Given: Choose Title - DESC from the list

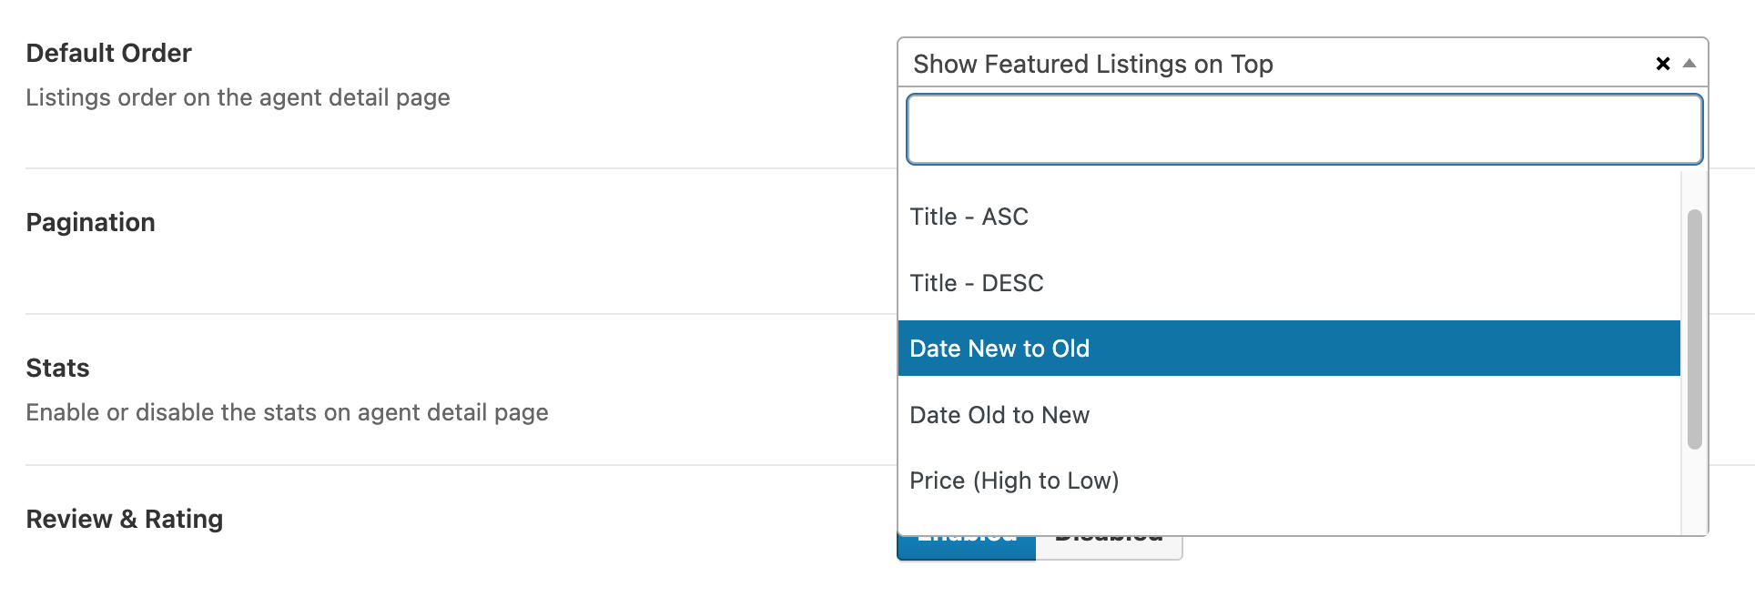Looking at the screenshot, I should coord(1289,283).
